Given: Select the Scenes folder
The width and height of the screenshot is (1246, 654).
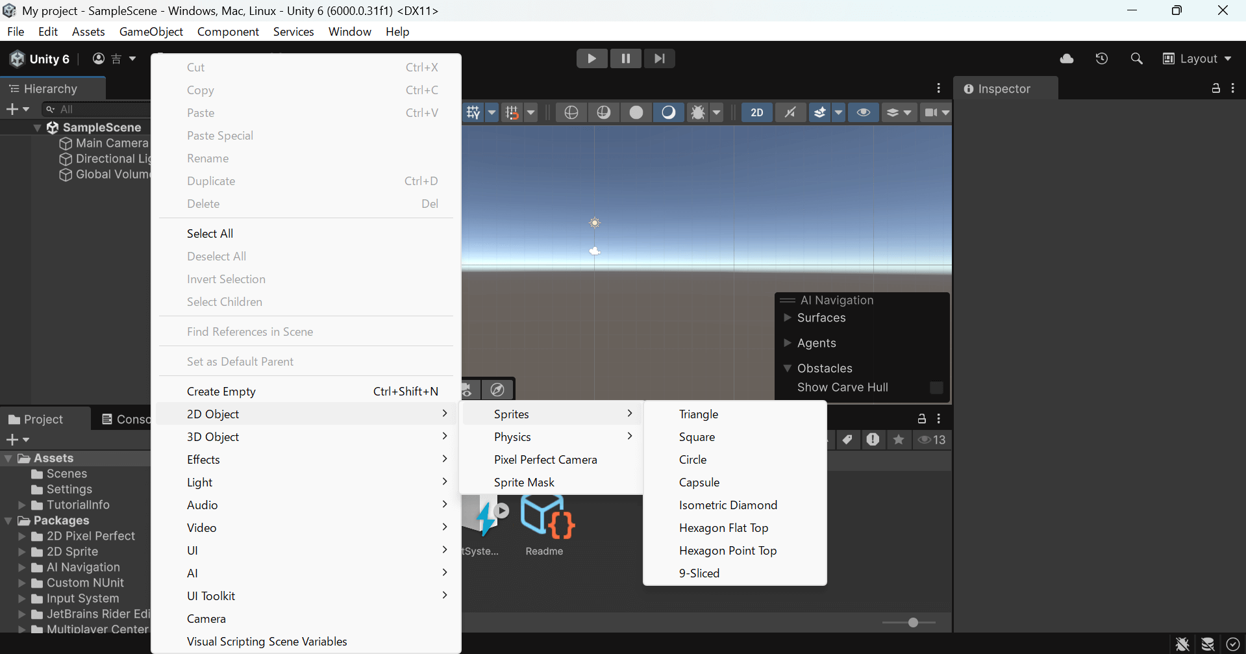Looking at the screenshot, I should pyautogui.click(x=59, y=473).
